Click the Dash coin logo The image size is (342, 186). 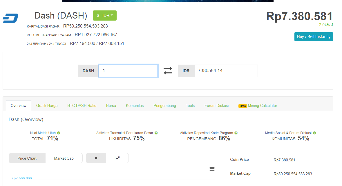tap(10, 18)
